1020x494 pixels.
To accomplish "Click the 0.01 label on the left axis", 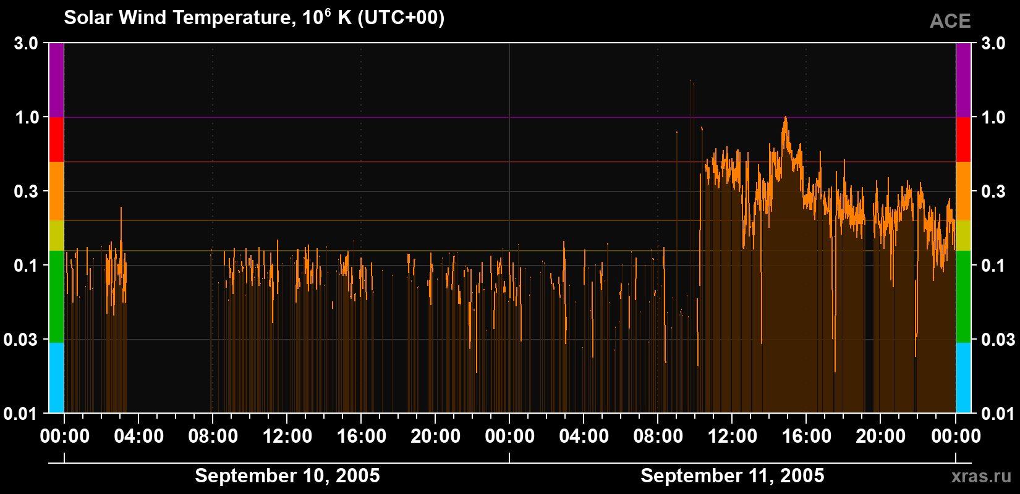I will pyautogui.click(x=21, y=413).
